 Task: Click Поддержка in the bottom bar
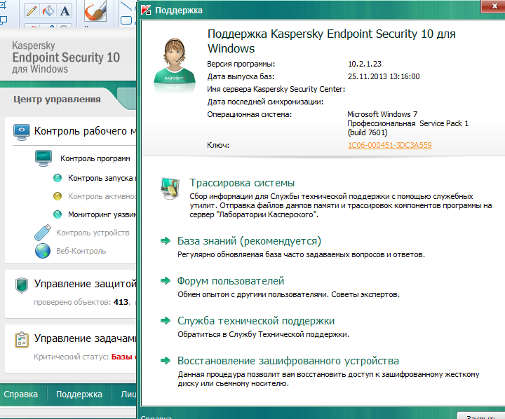point(79,394)
